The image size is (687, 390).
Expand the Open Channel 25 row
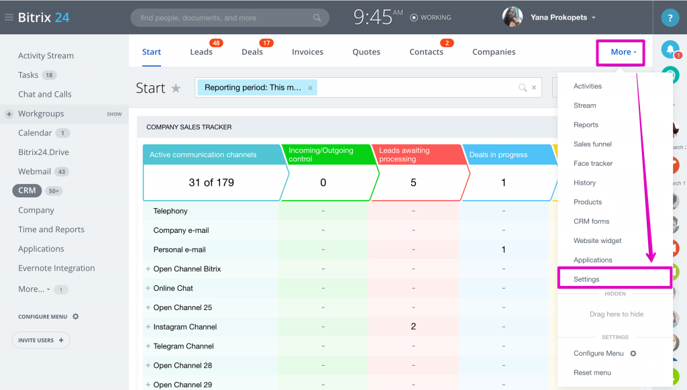pyautogui.click(x=148, y=307)
